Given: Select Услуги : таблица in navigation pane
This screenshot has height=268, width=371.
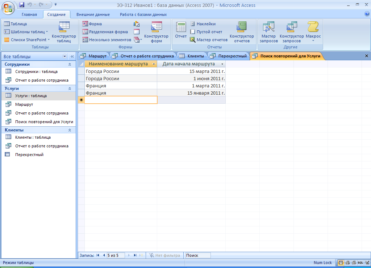Looking at the screenshot, I should [x=39, y=96].
